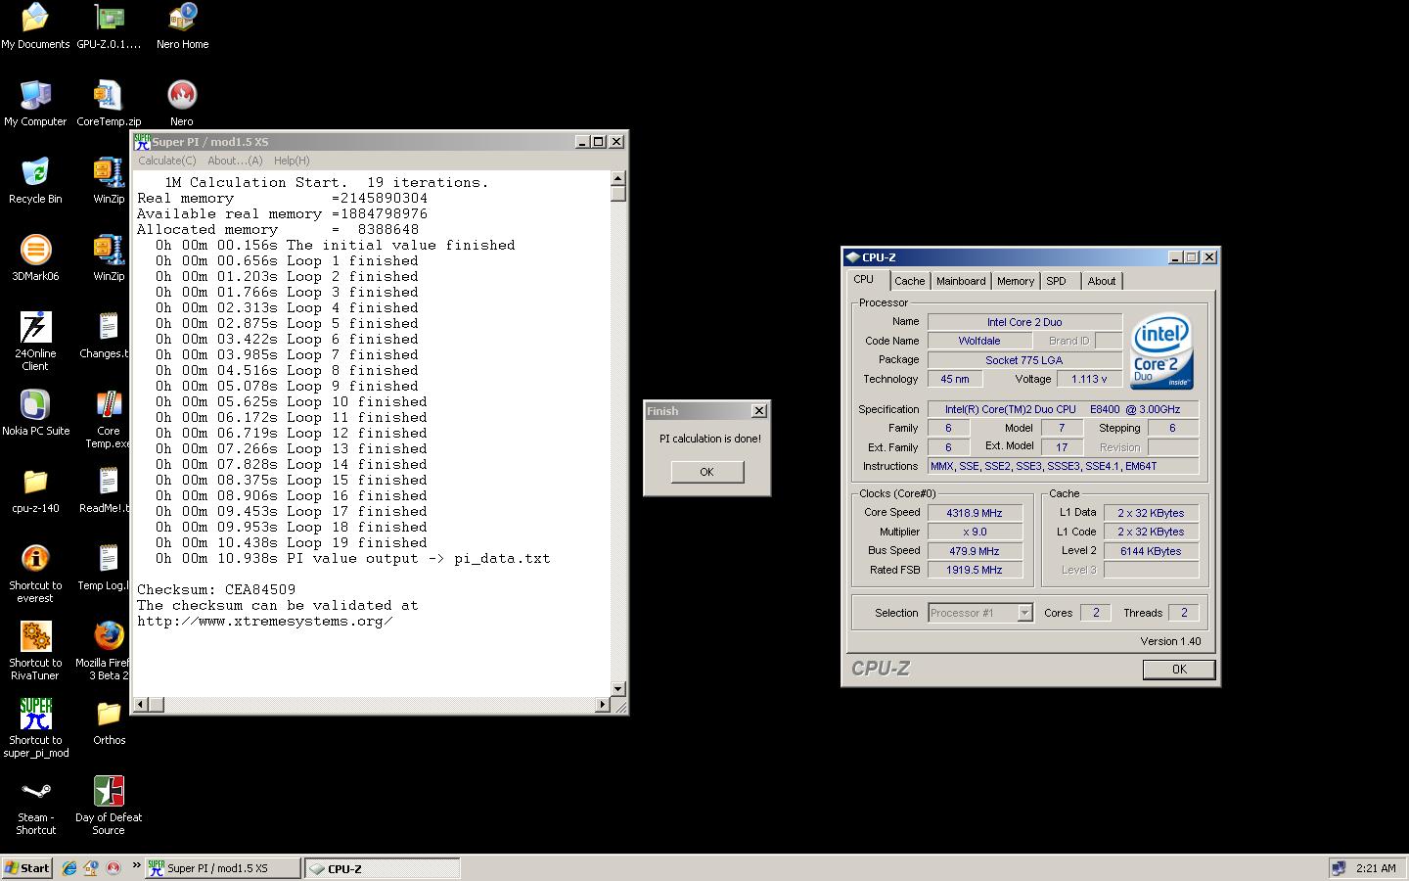1409x881 pixels.
Task: Open the 24Online Client icon
Action: coord(35,341)
